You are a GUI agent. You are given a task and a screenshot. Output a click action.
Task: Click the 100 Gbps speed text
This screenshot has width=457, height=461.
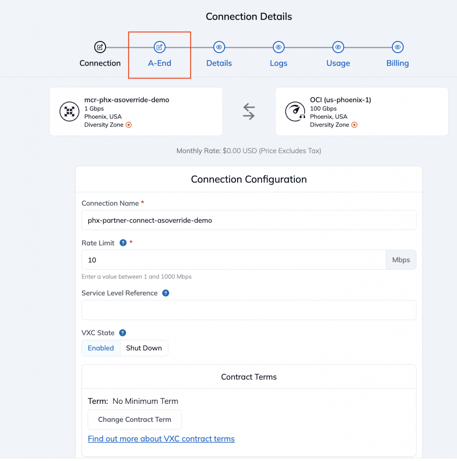coord(323,108)
